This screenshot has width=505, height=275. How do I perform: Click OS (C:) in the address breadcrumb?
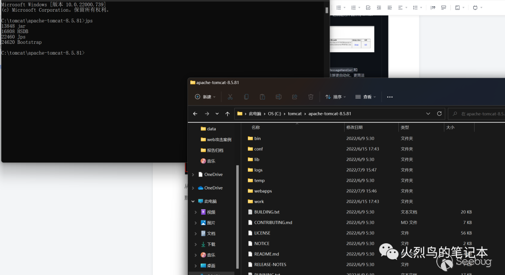274,113
